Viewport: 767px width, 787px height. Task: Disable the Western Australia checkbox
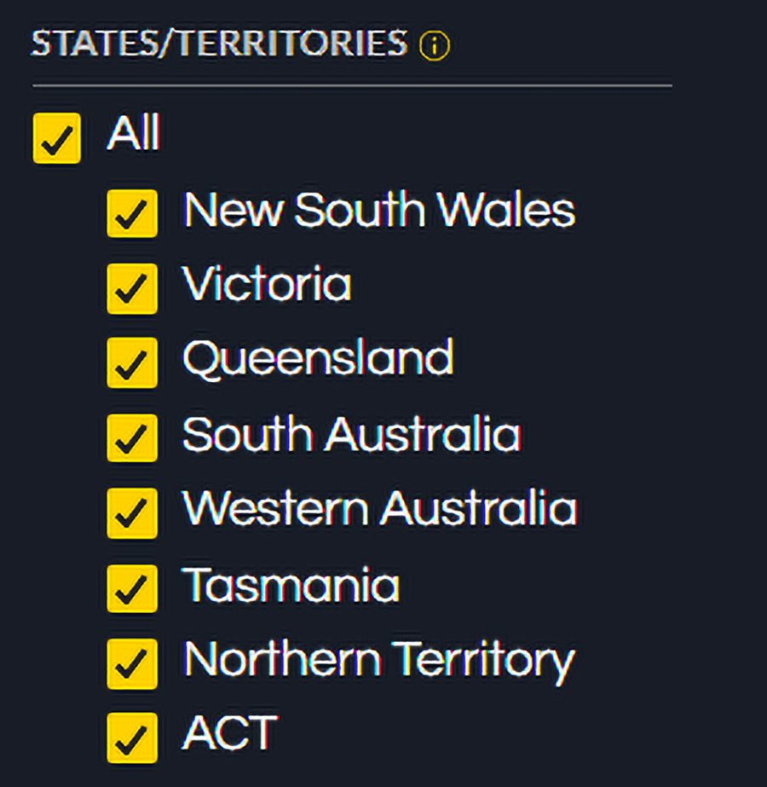pos(132,512)
